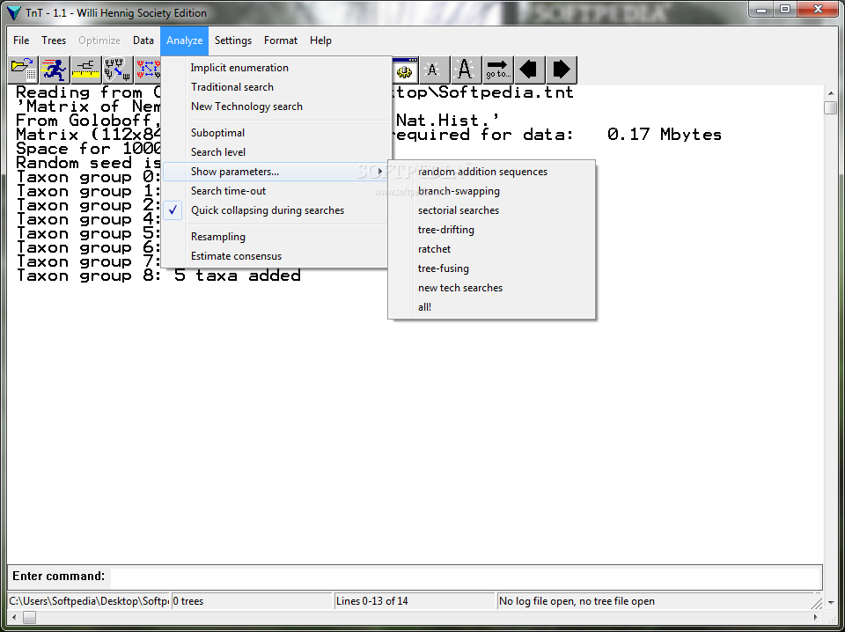
Task: Open the Data menu
Action: pos(143,40)
